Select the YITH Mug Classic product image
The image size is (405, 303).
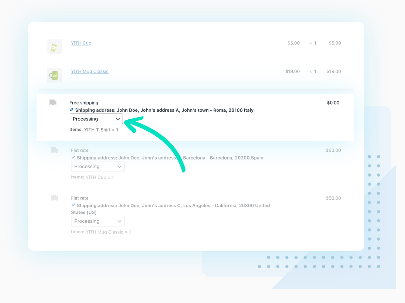[x=54, y=75]
